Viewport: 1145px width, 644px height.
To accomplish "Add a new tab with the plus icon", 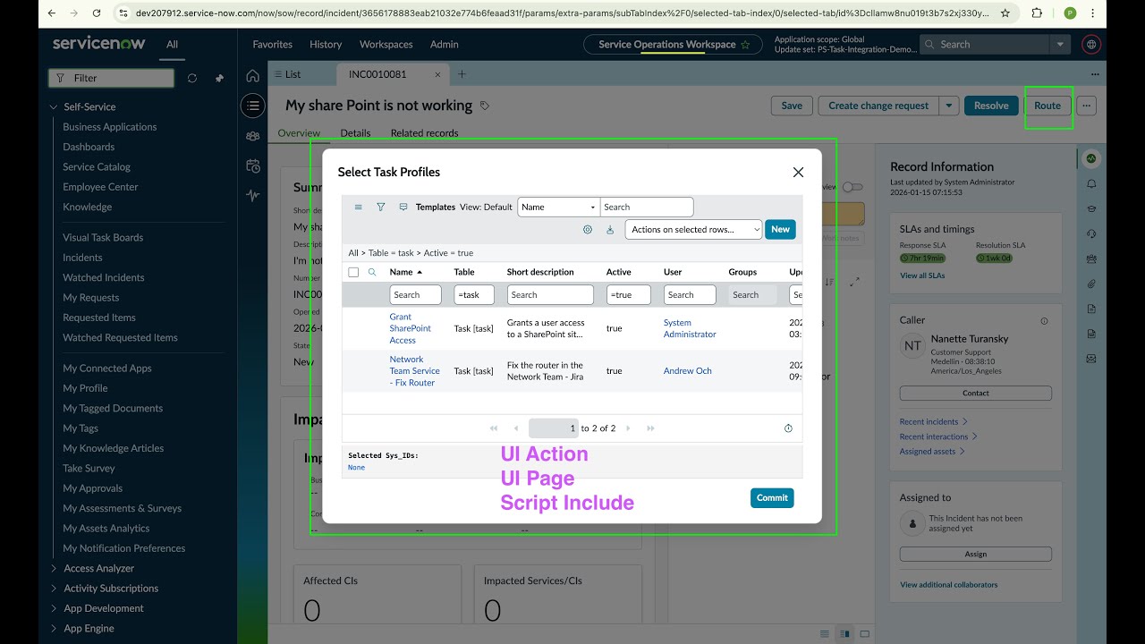I will [462, 74].
